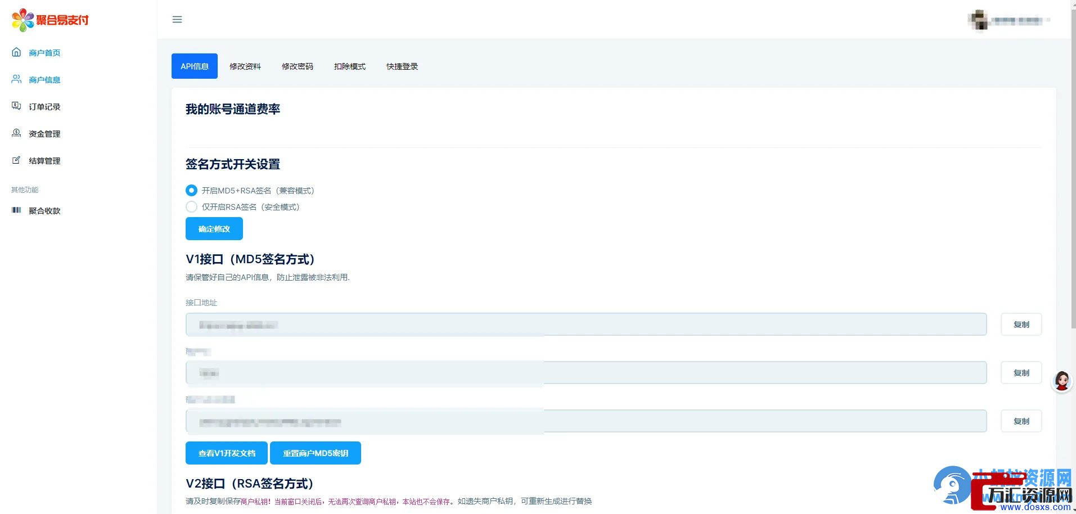Click the 聚合易支付 logo
The image size is (1076, 514).
(x=50, y=20)
